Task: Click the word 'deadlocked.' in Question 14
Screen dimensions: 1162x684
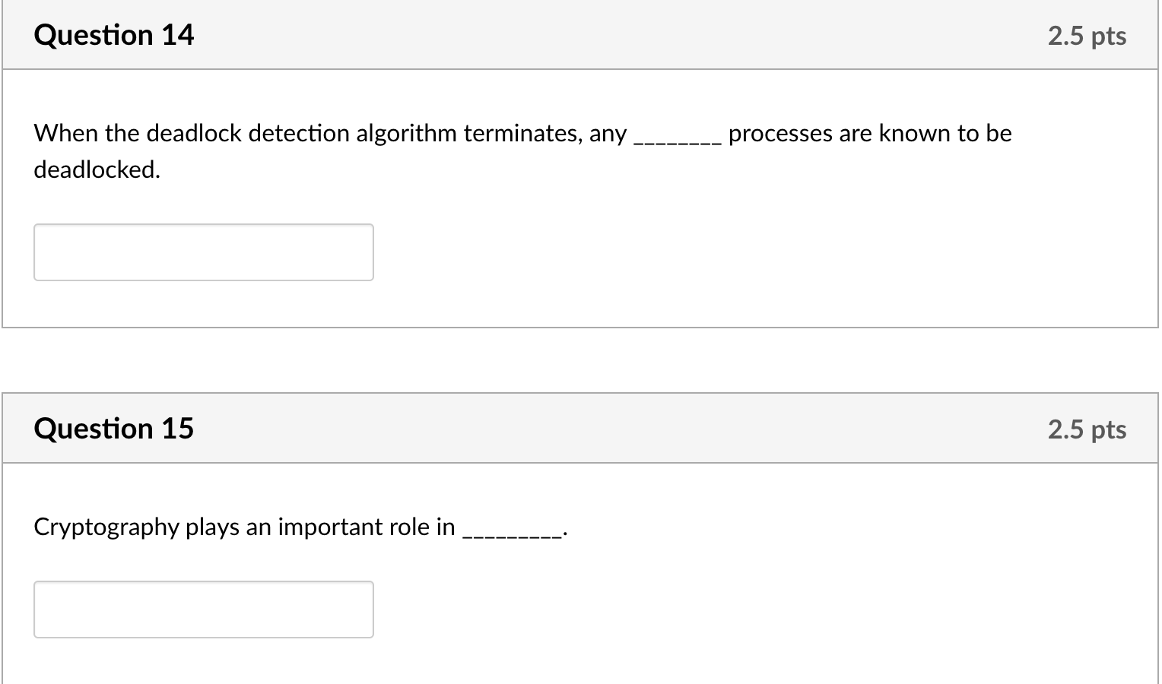Action: (x=97, y=169)
